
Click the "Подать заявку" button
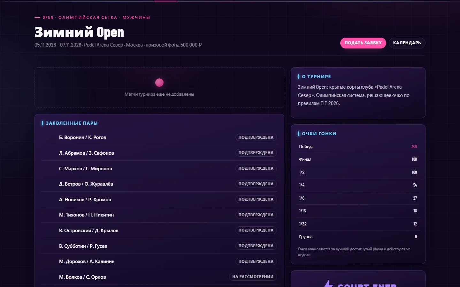pyautogui.click(x=363, y=43)
